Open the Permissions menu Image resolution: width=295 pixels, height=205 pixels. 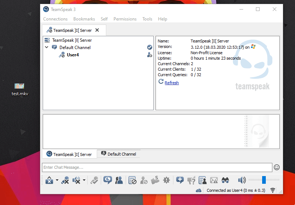tap(125, 19)
